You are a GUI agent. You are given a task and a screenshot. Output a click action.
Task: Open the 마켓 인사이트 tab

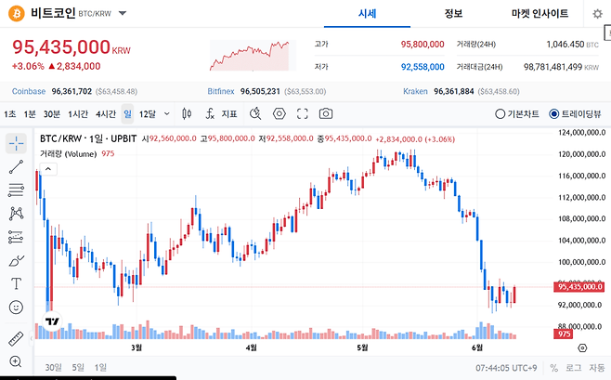click(x=539, y=14)
